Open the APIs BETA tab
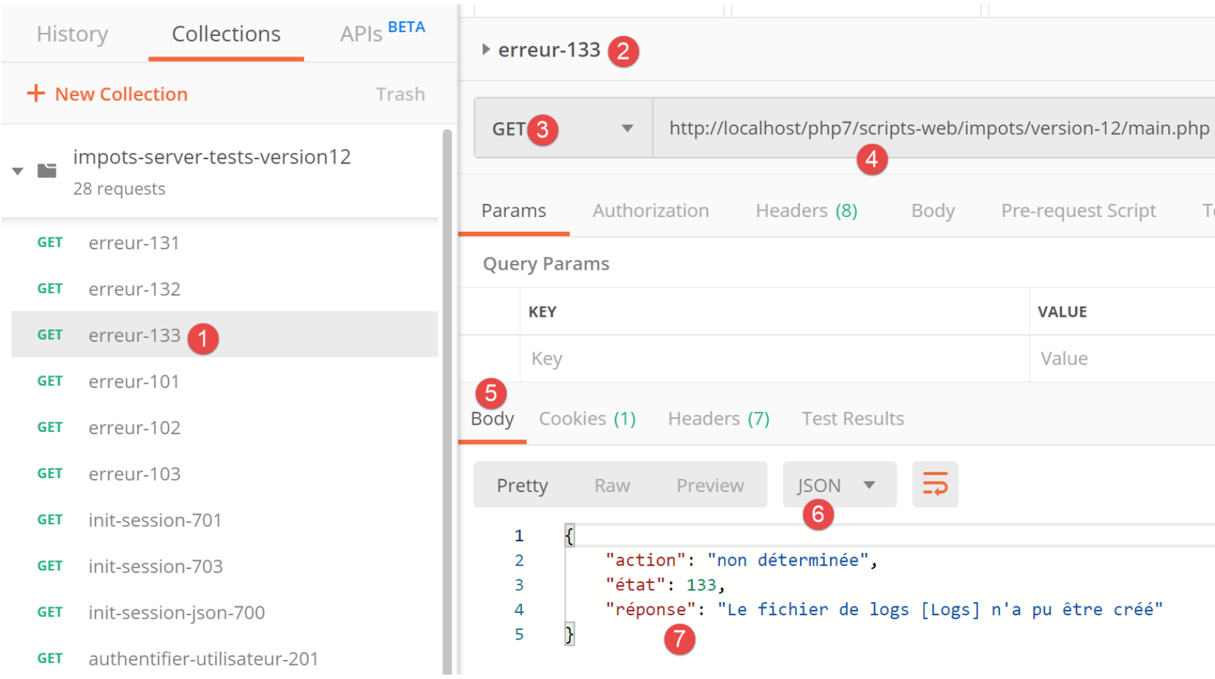Viewport: 1215px width, 679px height. [381, 33]
